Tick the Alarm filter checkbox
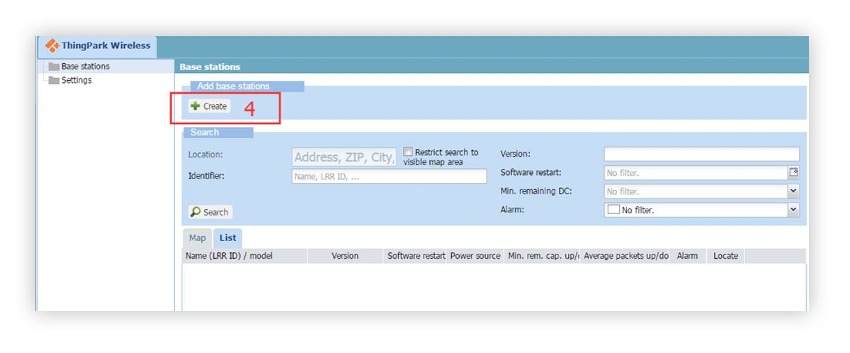The width and height of the screenshot is (850, 353). pyautogui.click(x=613, y=210)
